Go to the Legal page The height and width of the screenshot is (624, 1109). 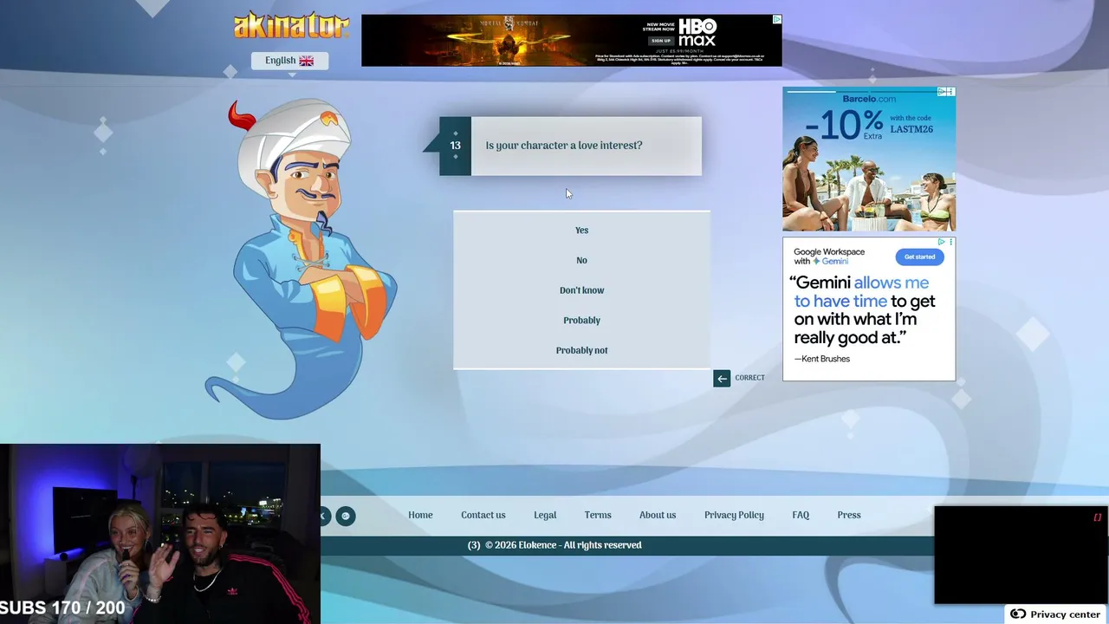coord(545,515)
